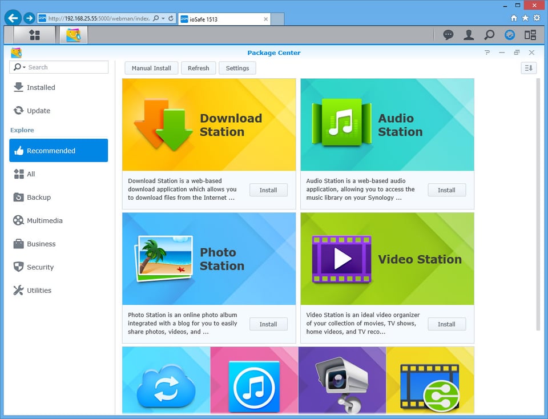Screen dimensions: 548x419
Task: Open the address bar dropdown arrow
Action: pos(163,18)
